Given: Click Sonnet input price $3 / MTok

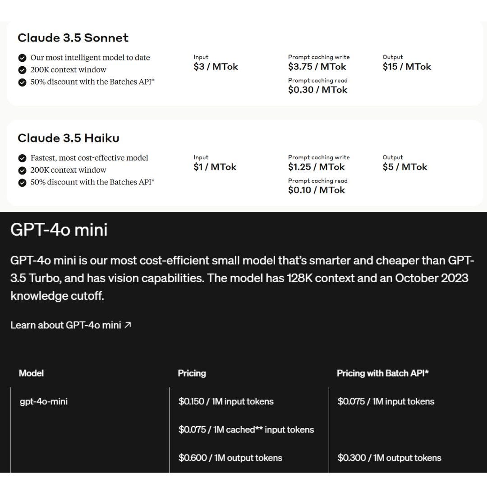Looking at the screenshot, I should [x=216, y=66].
